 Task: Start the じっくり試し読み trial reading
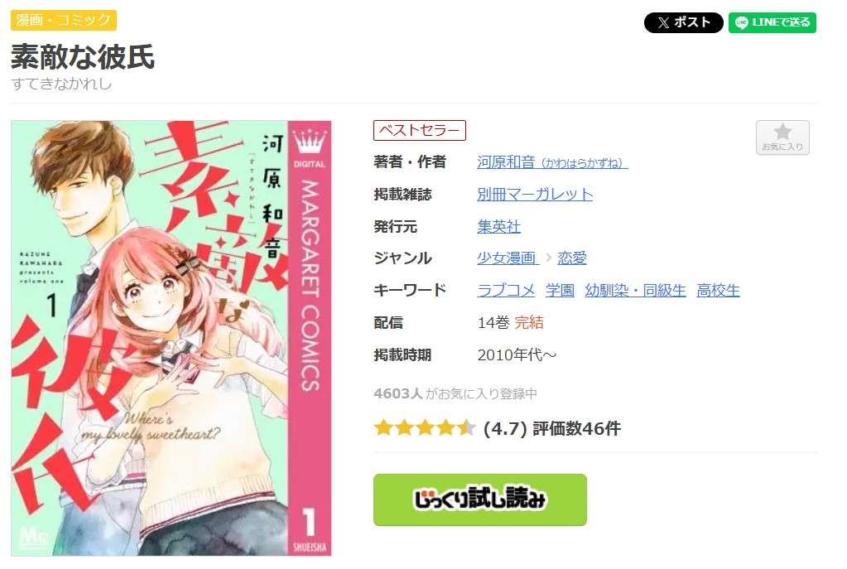tap(479, 499)
